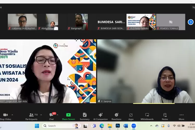Launch AI Companion

point(100,116)
